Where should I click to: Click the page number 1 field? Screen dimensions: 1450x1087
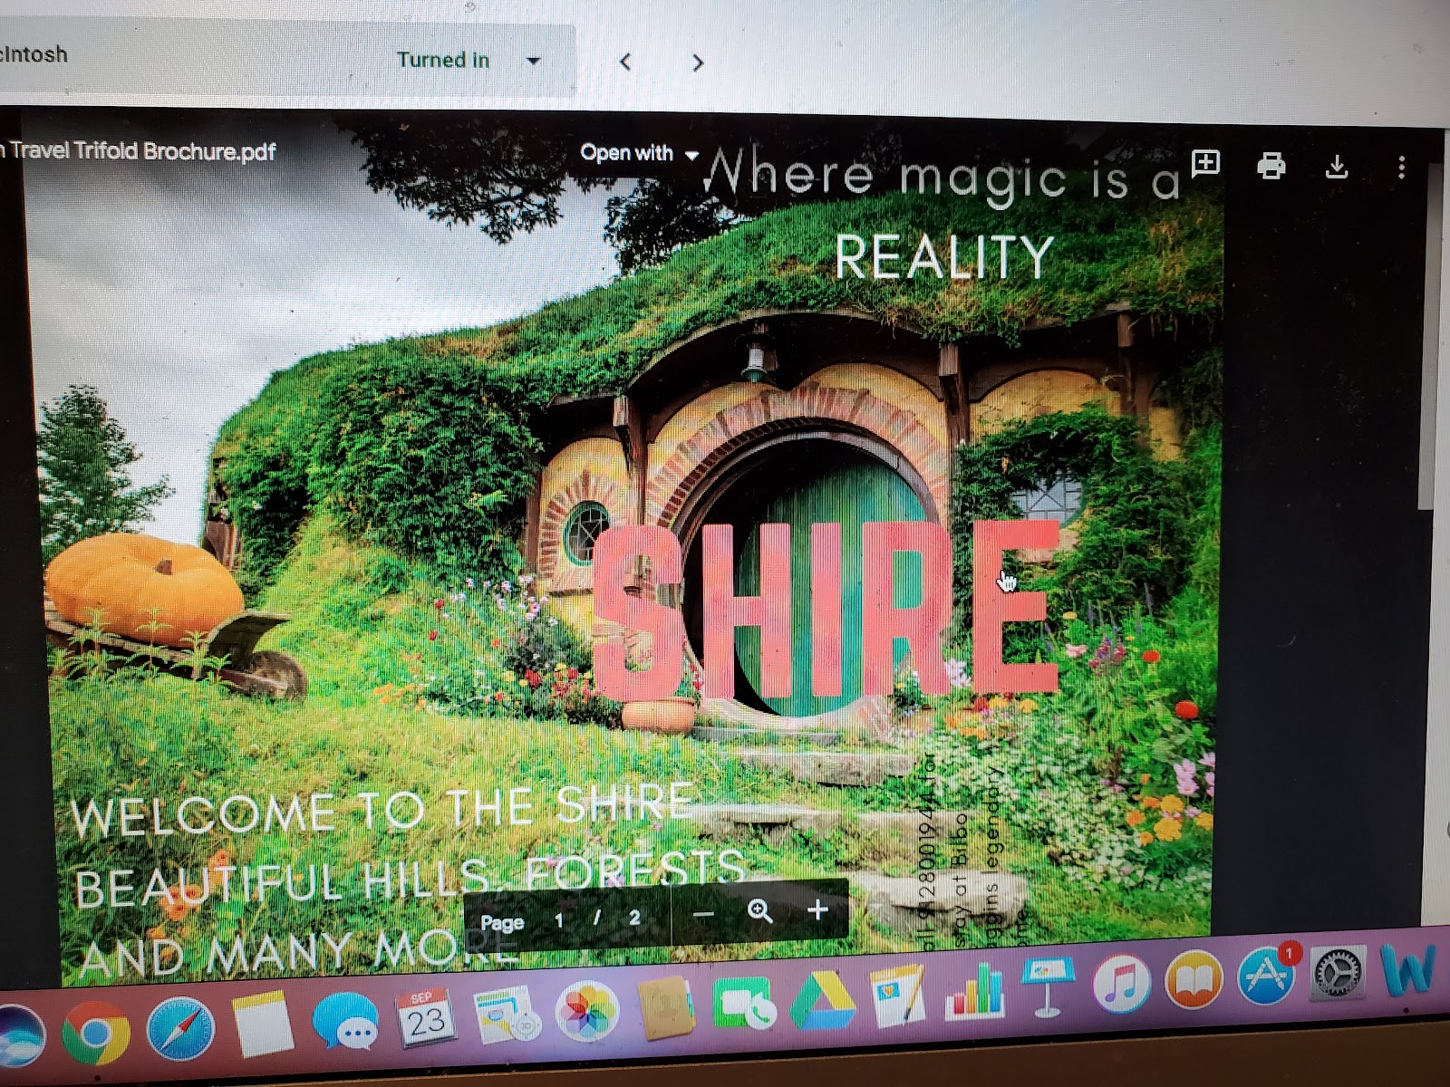pos(559,920)
